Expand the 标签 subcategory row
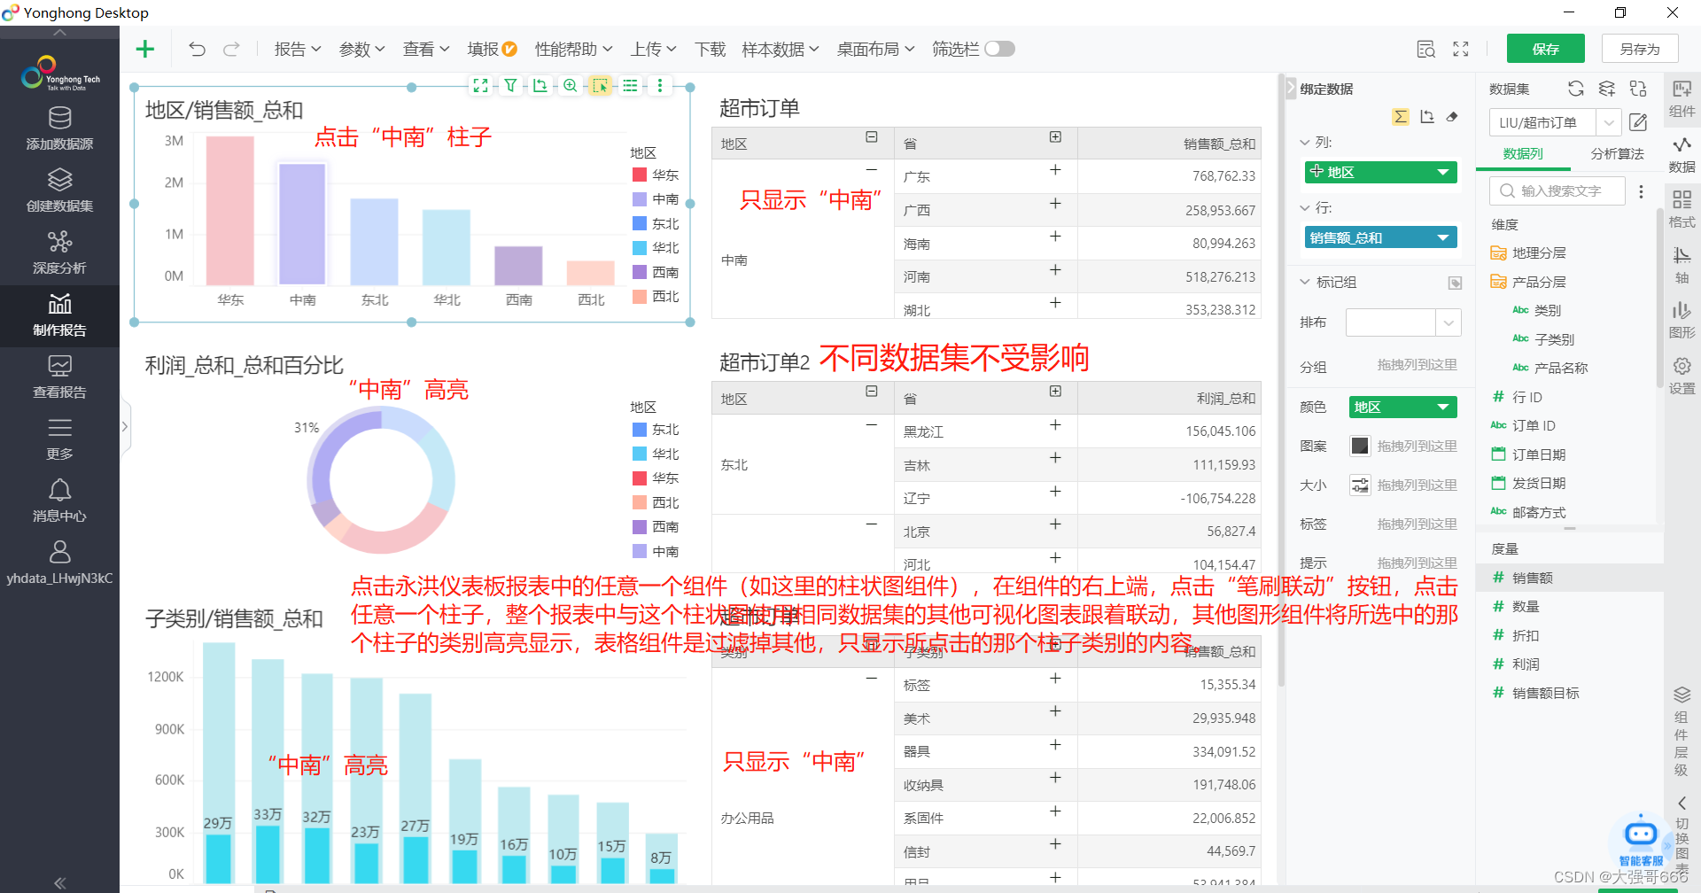The height and width of the screenshot is (893, 1701). tap(1055, 679)
